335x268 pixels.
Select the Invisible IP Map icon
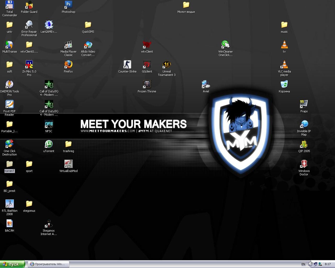coord(304,124)
